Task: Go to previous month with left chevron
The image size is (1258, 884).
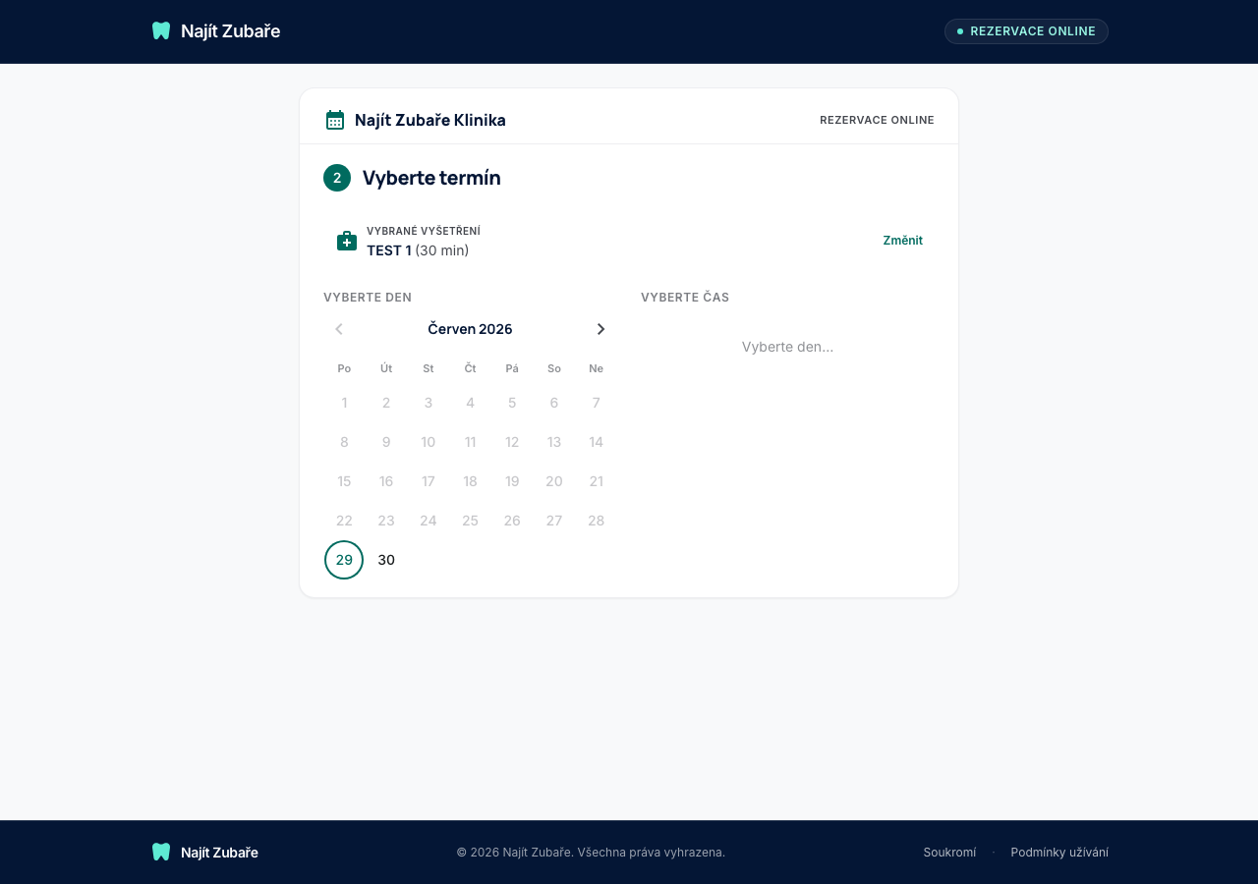Action: [339, 329]
